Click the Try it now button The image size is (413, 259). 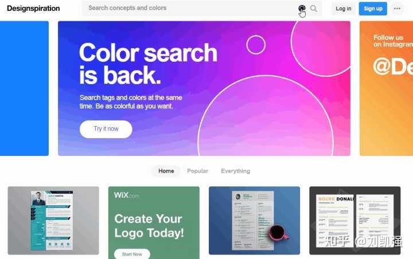pyautogui.click(x=106, y=129)
